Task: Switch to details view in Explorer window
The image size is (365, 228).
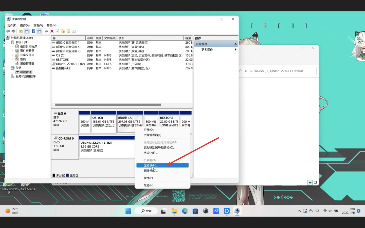Action: pyautogui.click(x=310, y=183)
